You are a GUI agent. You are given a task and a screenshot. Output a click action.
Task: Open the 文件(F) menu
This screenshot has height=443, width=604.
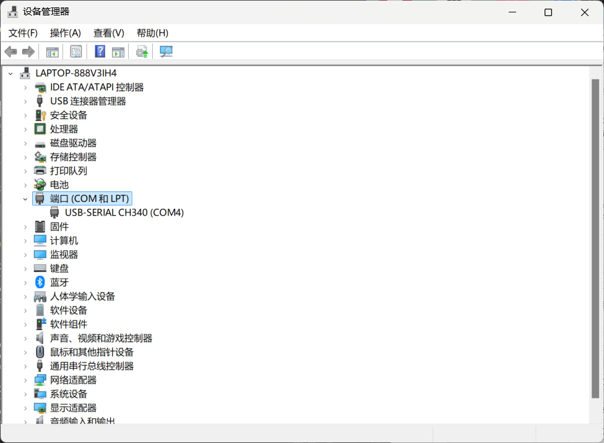(x=23, y=33)
